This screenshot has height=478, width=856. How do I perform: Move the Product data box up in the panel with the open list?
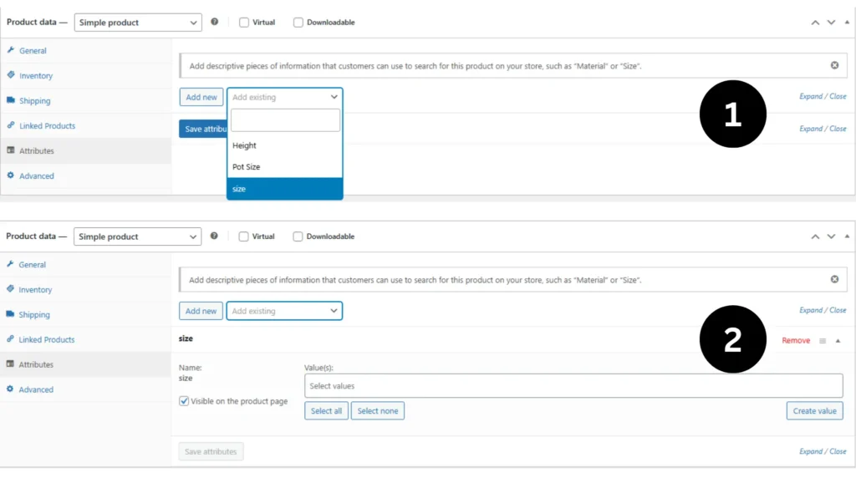[x=815, y=23]
